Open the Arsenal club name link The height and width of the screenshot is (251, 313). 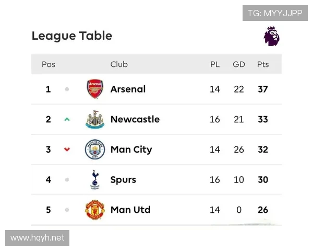pyautogui.click(x=128, y=89)
